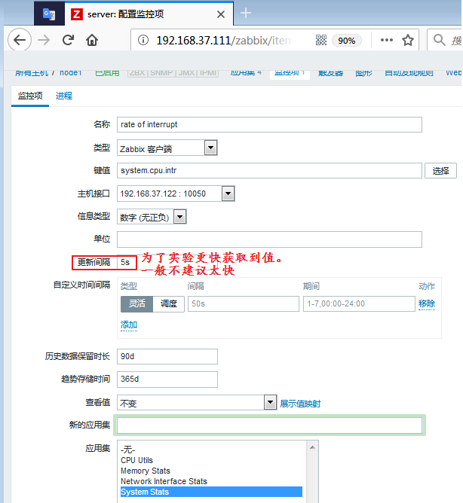This screenshot has height=503, width=463.
Task: Switch to the translate browser tab
Action: (x=49, y=14)
